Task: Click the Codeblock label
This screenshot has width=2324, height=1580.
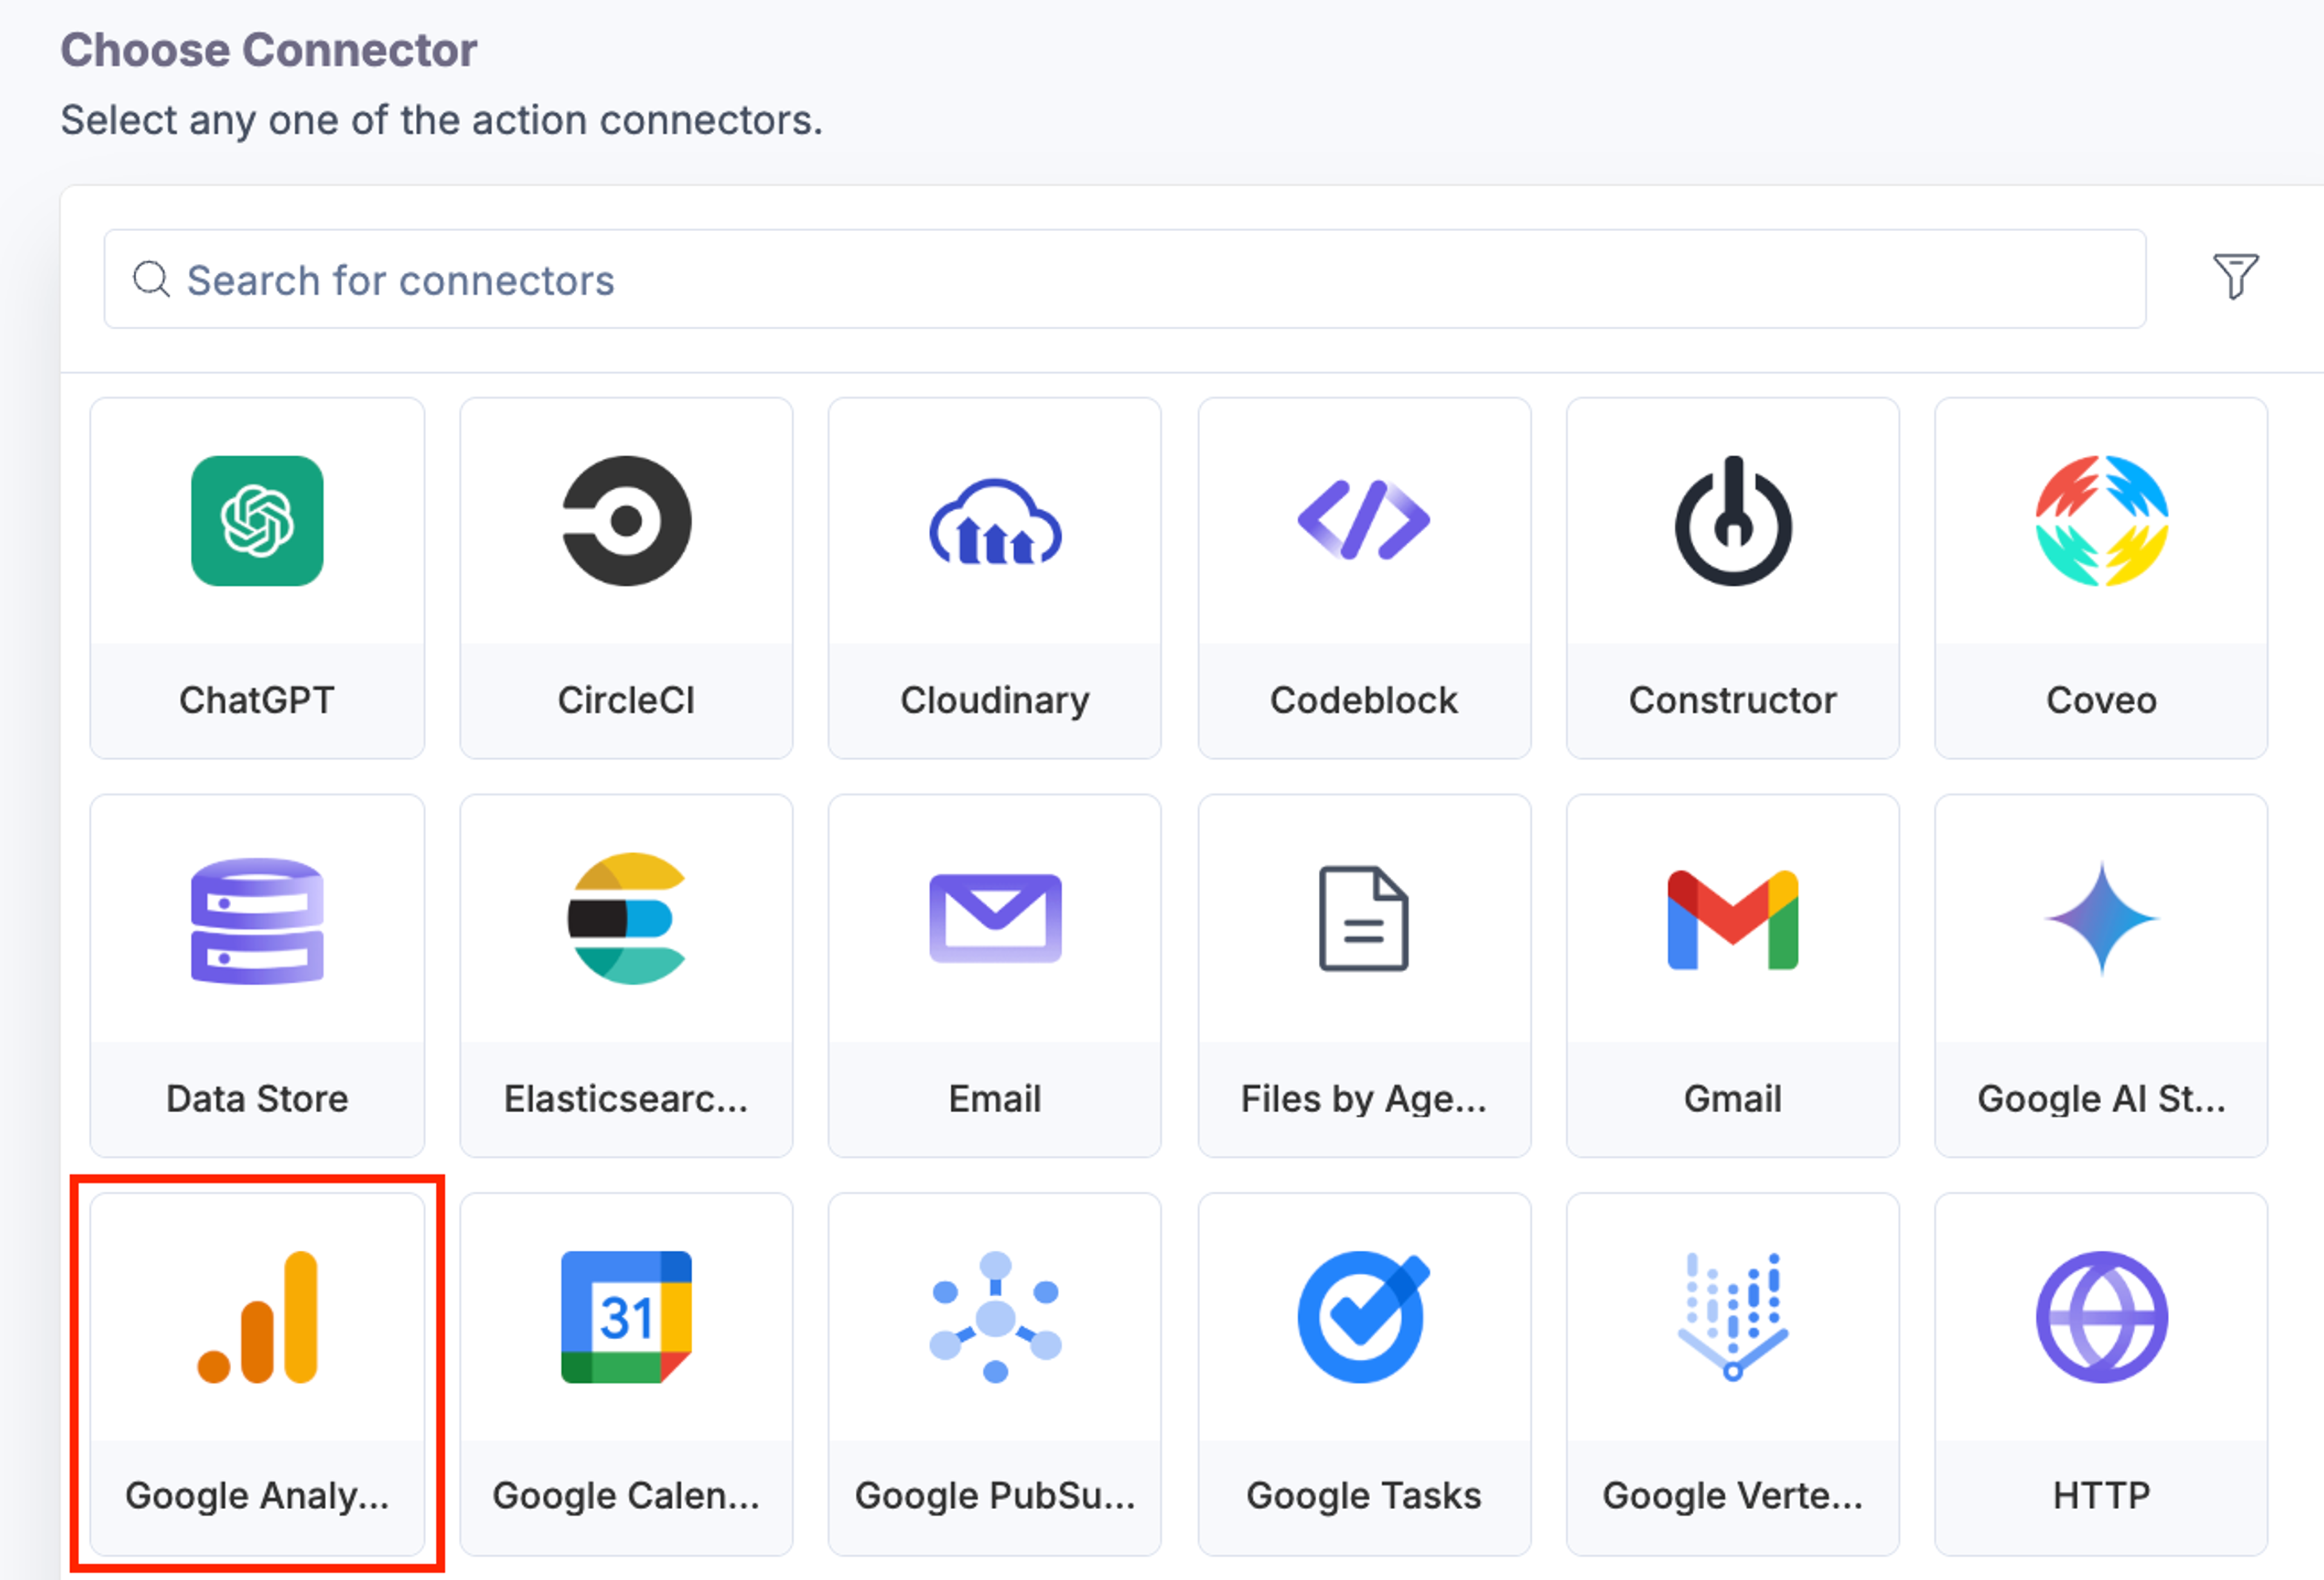Action: pos(1364,700)
